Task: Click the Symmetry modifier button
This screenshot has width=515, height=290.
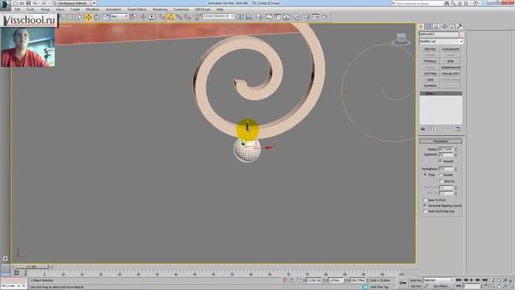Action: click(x=430, y=86)
